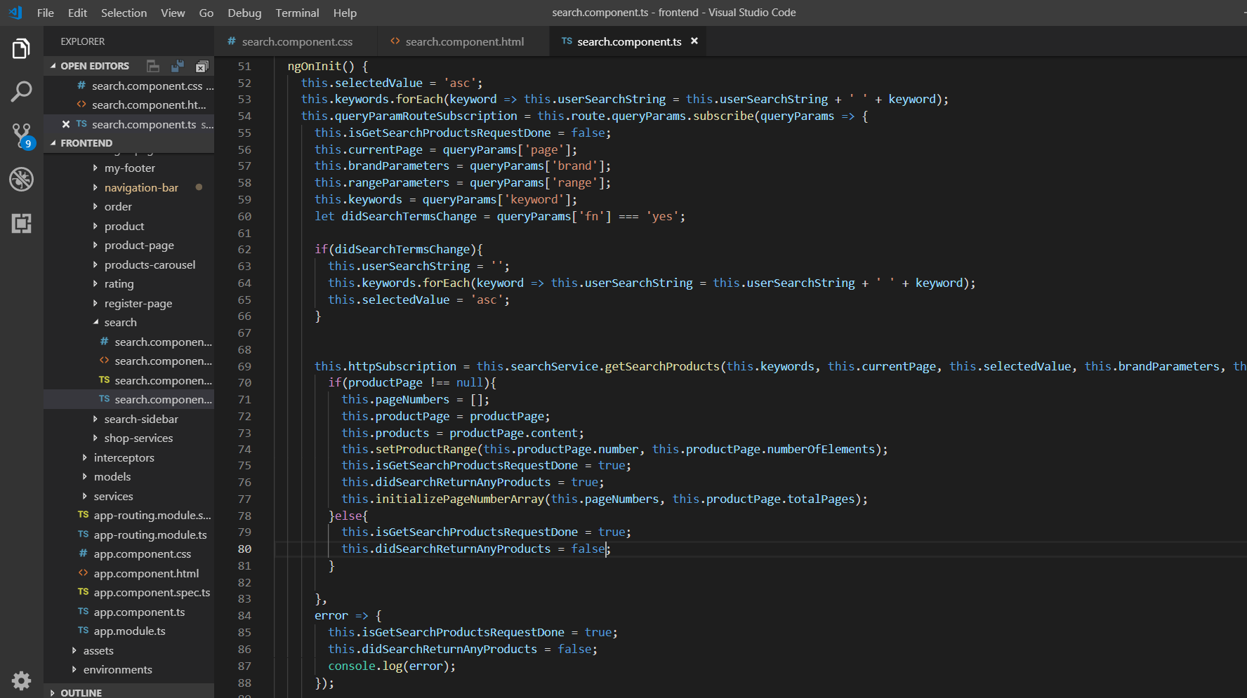The width and height of the screenshot is (1247, 698).
Task: Open search.component.css in Open Editors list
Action: coord(129,86)
